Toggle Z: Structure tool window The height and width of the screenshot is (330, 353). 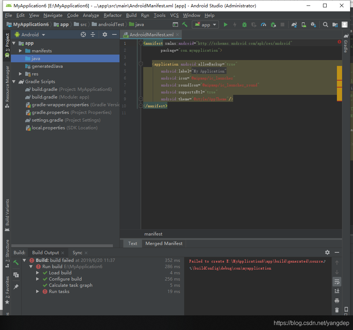point(7,253)
